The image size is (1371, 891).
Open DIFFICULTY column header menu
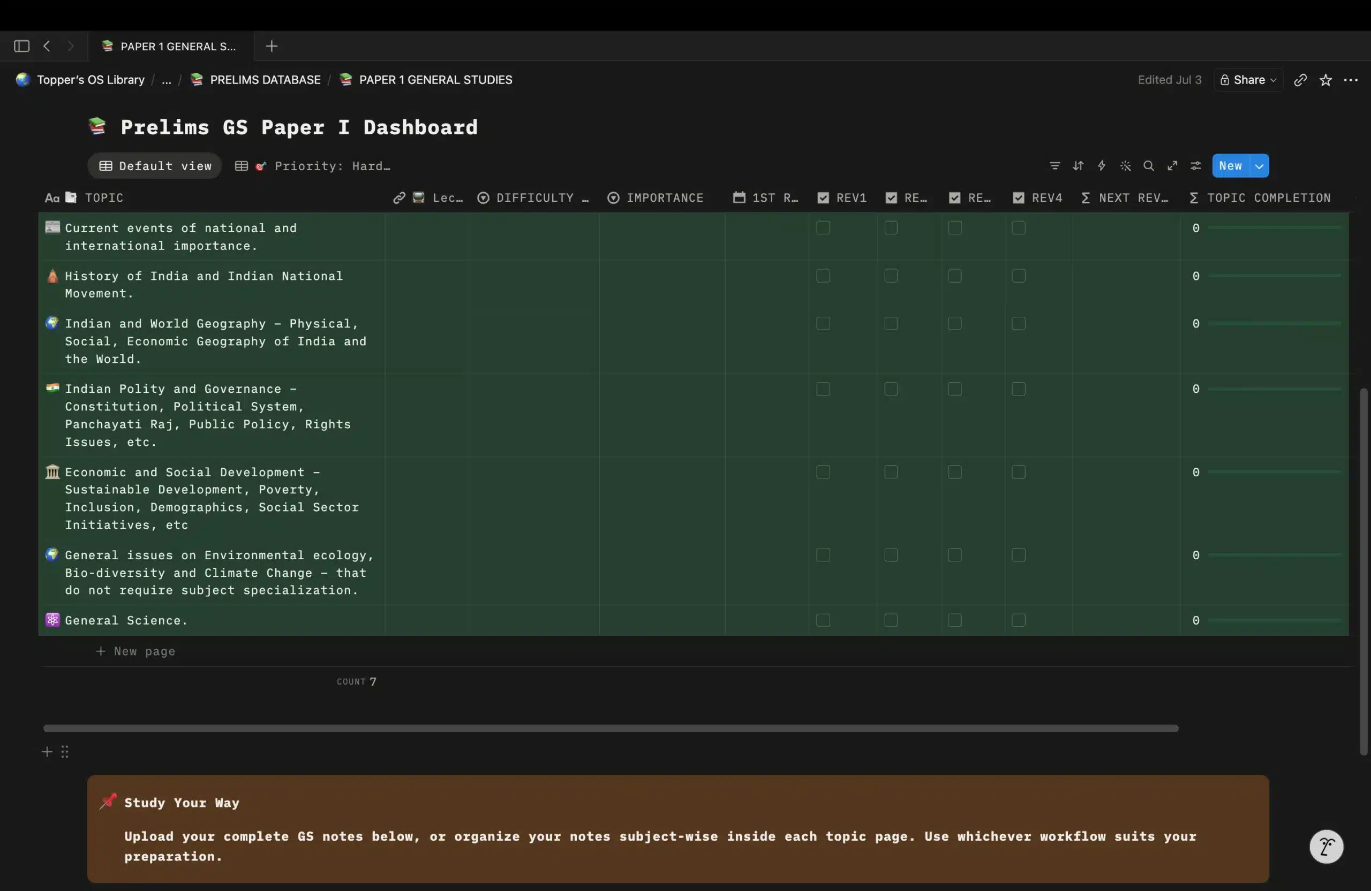point(533,198)
